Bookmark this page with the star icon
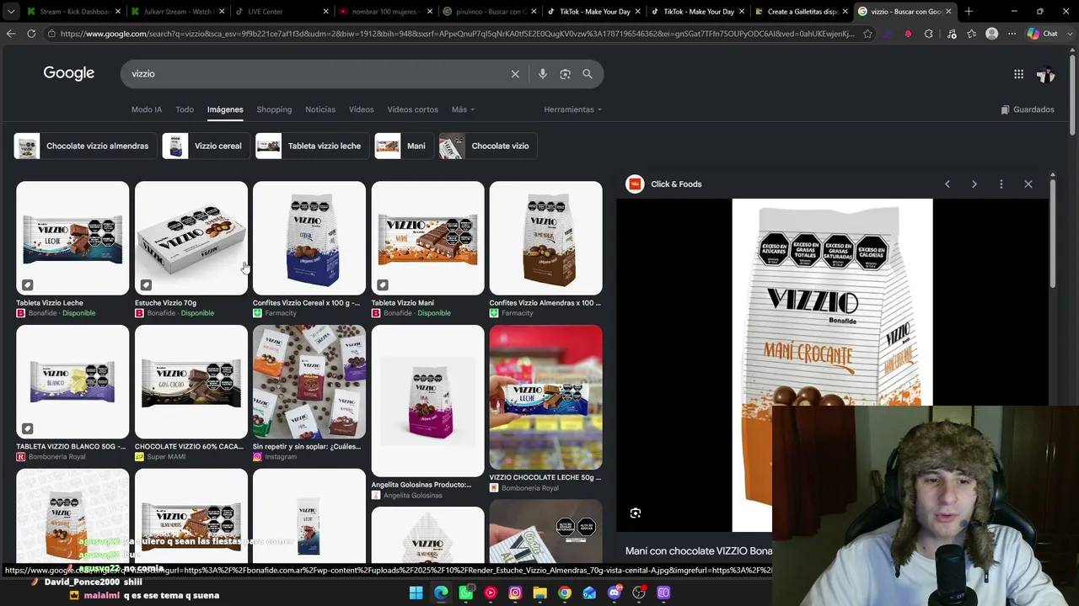1079x606 pixels. [867, 34]
